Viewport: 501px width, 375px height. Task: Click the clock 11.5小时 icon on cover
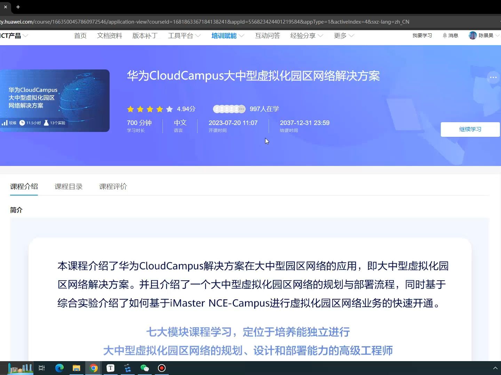click(22, 123)
